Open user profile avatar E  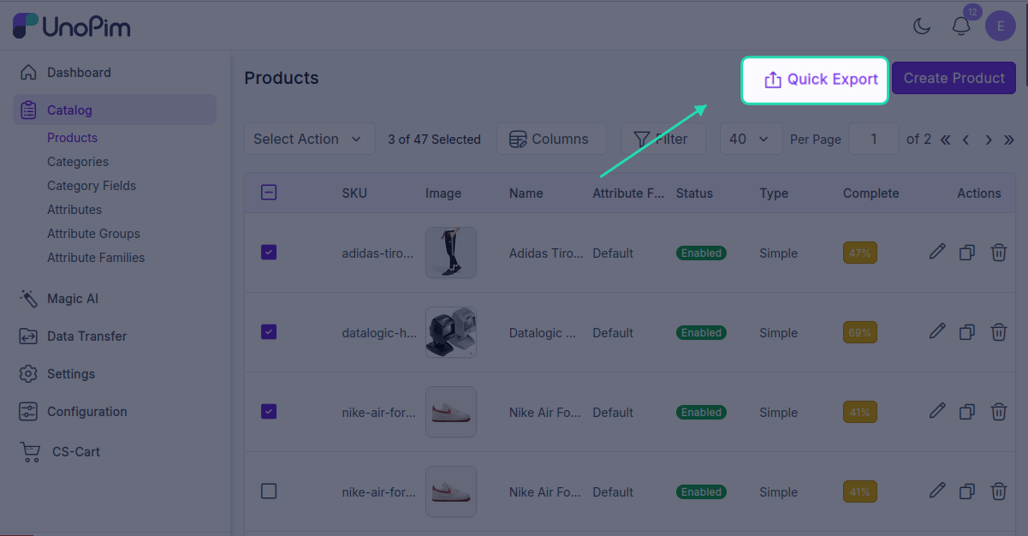point(1001,26)
